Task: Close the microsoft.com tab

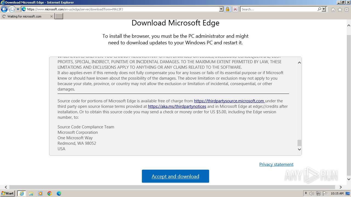Action: coord(51,16)
